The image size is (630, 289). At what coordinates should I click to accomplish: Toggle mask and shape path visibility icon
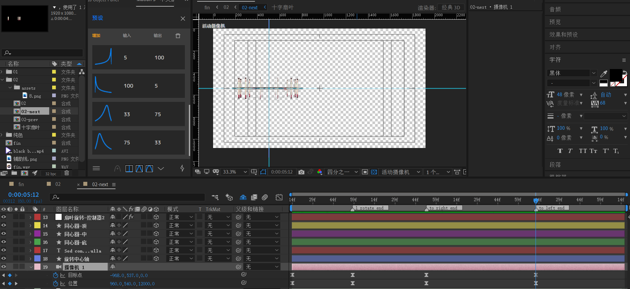pos(263,172)
